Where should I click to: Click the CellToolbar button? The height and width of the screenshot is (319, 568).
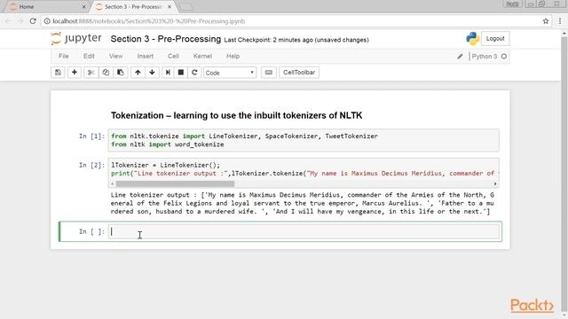tap(299, 73)
